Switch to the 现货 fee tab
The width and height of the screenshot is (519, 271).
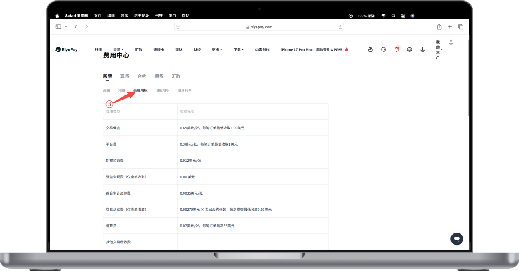(125, 76)
